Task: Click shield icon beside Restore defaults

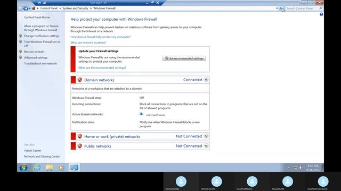Action: tap(20, 51)
